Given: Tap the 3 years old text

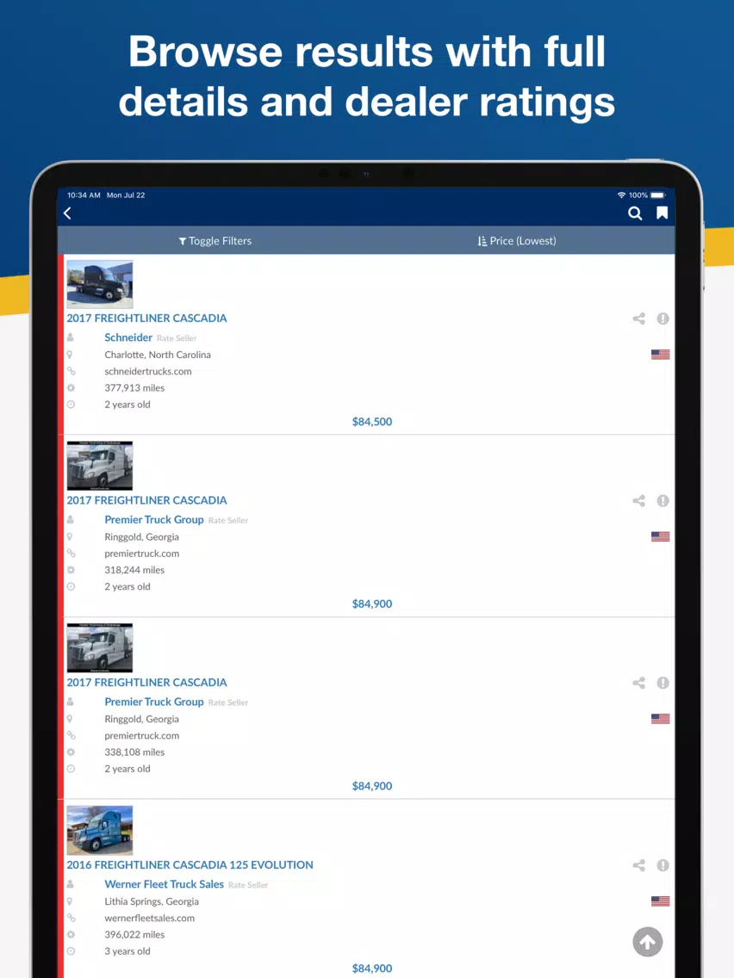Looking at the screenshot, I should click(128, 951).
